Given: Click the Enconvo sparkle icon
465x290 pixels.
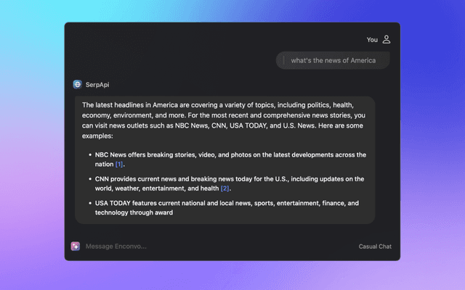Looking at the screenshot, I should click(76, 246).
